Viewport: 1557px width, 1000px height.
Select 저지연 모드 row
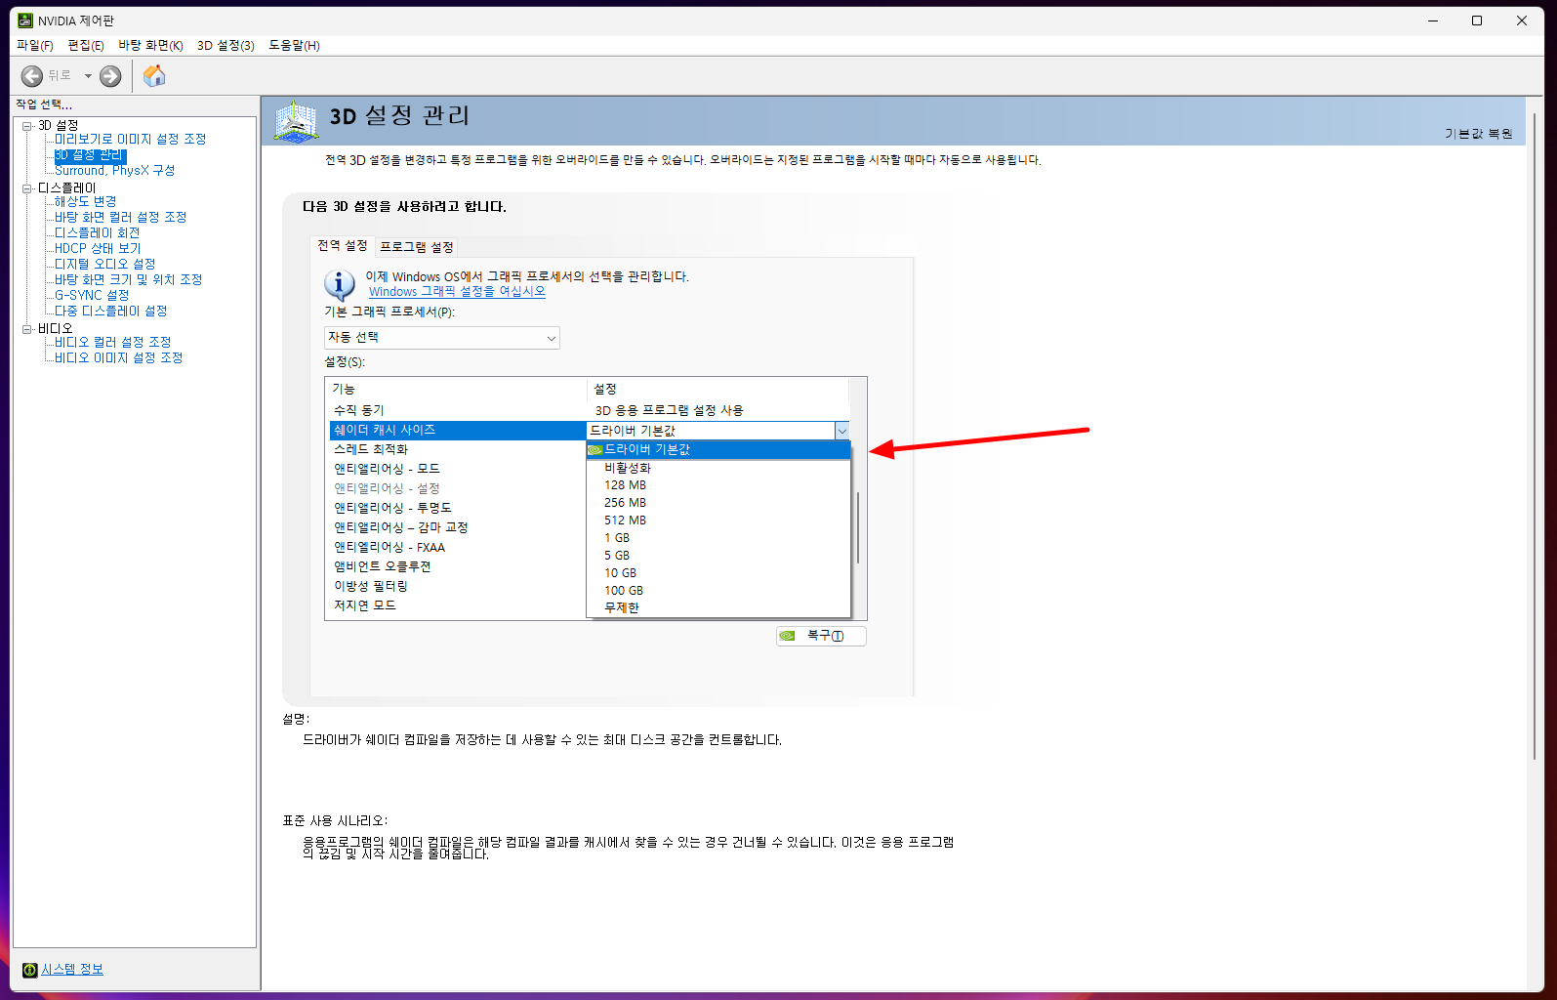[458, 605]
